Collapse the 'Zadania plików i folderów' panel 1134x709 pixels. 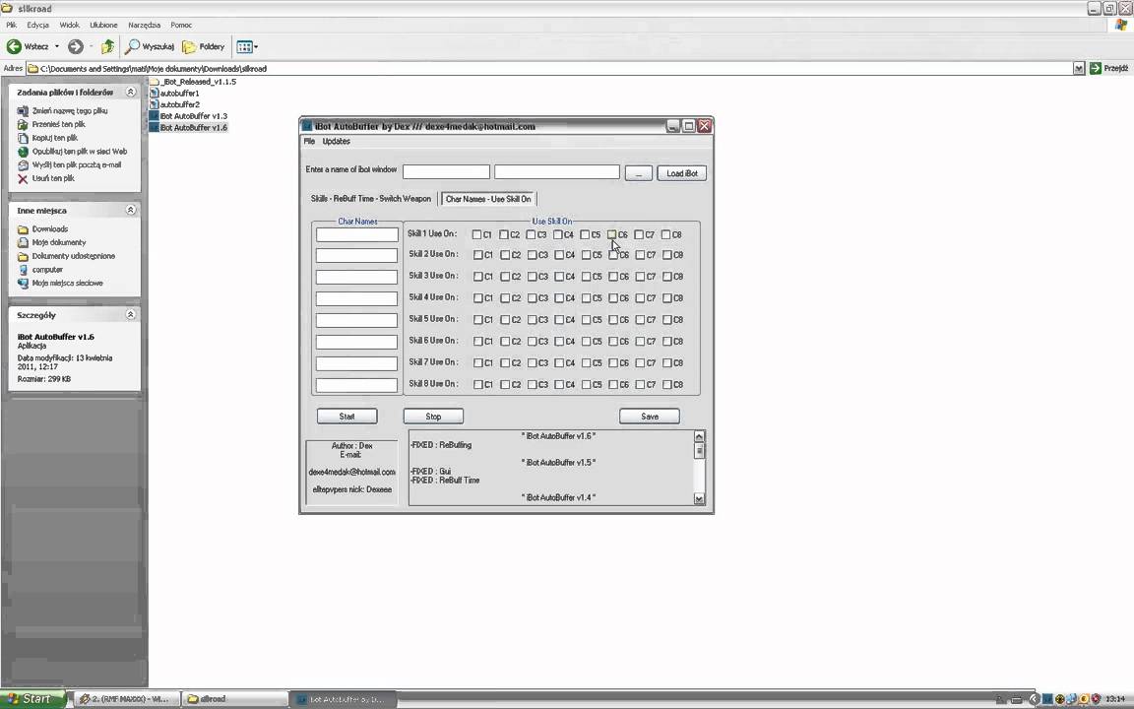[x=130, y=92]
